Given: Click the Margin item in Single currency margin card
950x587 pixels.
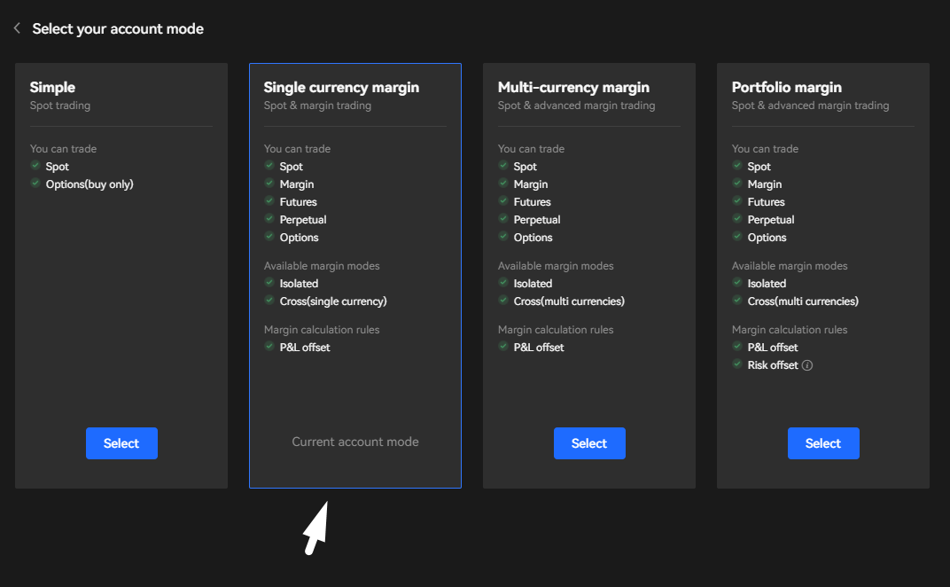Looking at the screenshot, I should coord(297,184).
